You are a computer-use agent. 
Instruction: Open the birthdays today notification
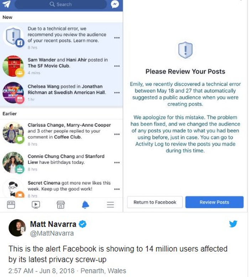click(x=66, y=159)
